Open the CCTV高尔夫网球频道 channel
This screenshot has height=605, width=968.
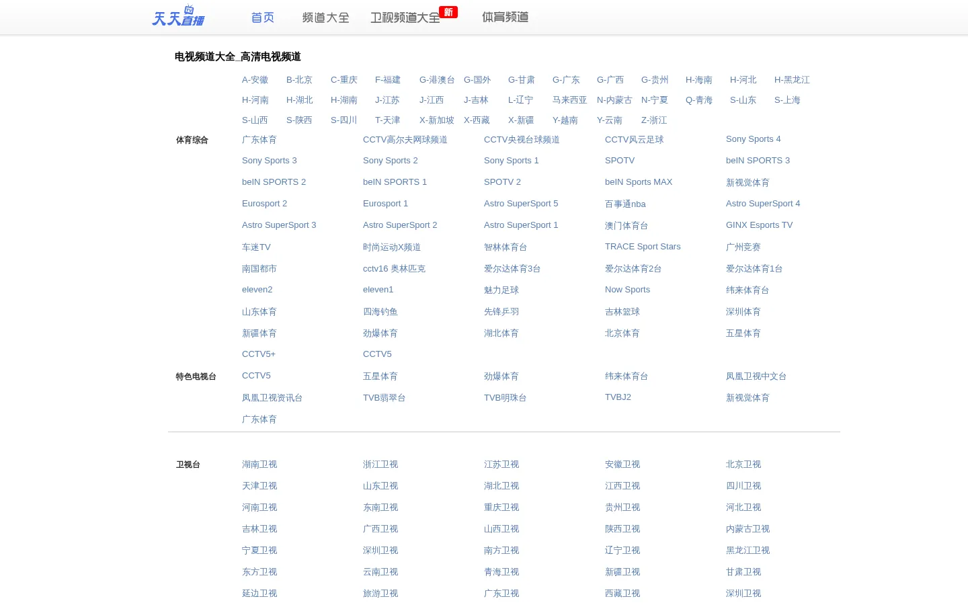(x=405, y=140)
